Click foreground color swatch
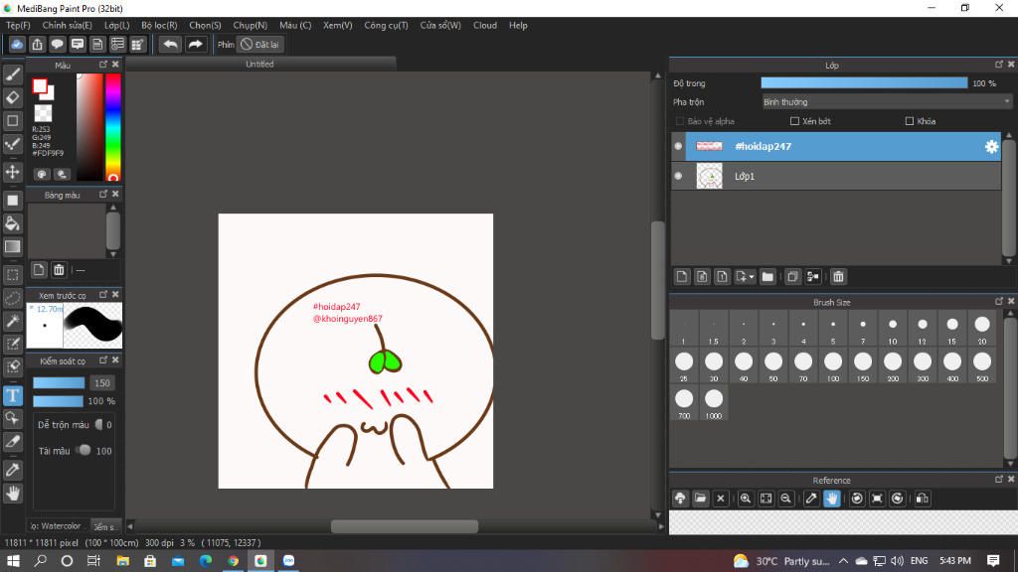This screenshot has height=572, width=1018. click(x=40, y=86)
